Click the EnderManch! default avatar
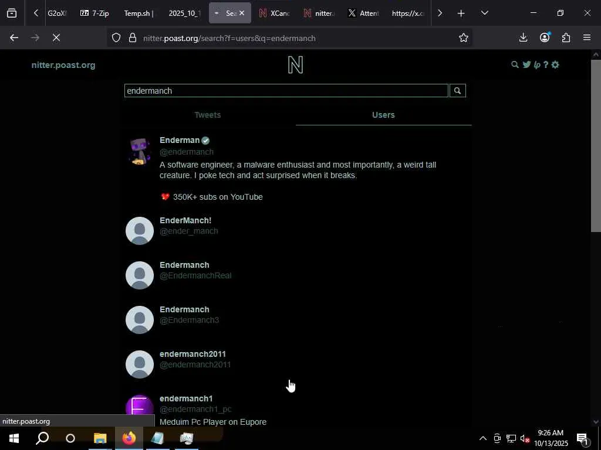 click(x=140, y=231)
